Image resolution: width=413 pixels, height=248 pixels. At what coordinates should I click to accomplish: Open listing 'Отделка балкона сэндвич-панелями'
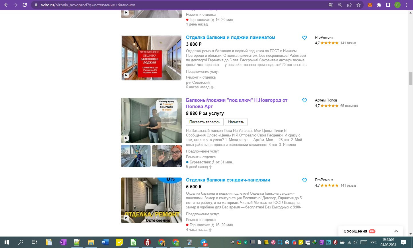click(x=228, y=180)
